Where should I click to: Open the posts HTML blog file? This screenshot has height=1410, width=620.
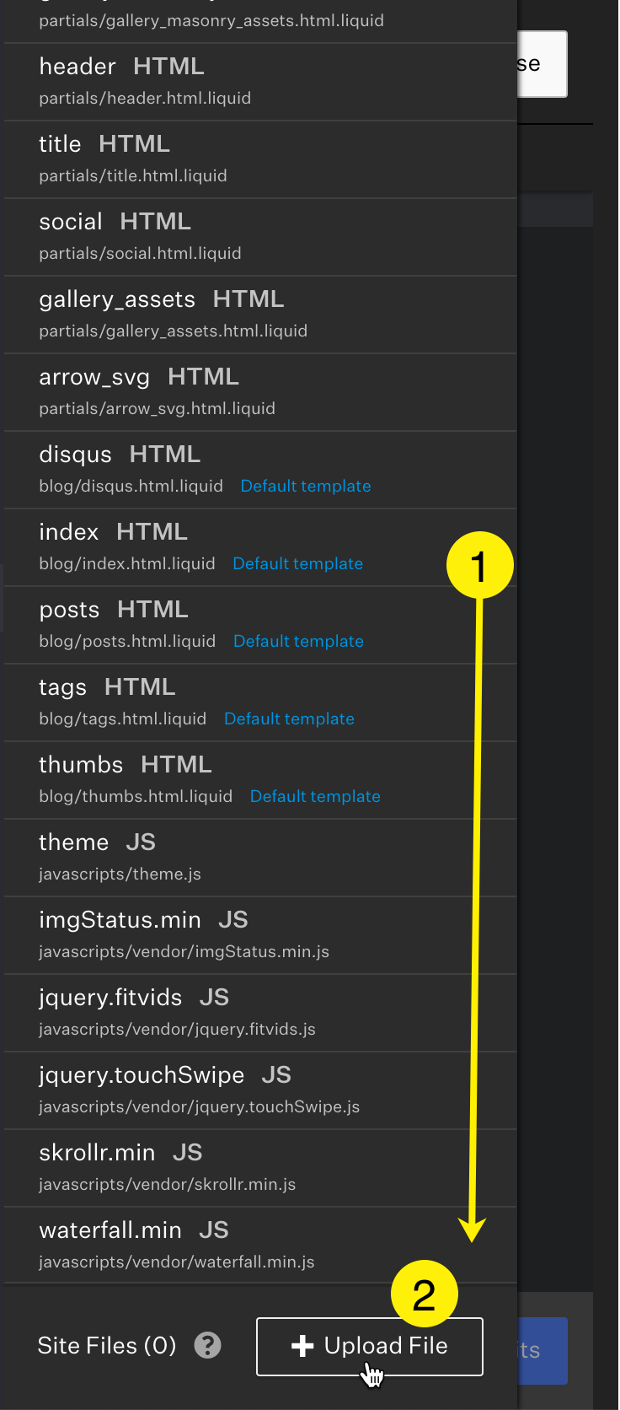pyautogui.click(x=260, y=625)
